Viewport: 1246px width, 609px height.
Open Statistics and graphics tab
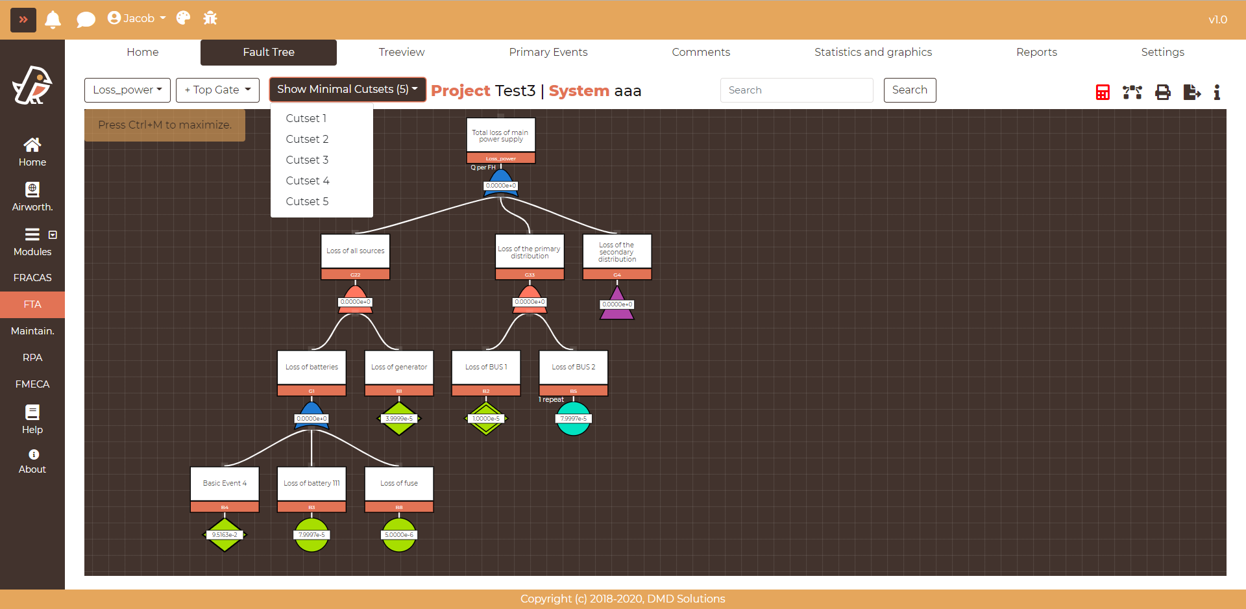point(873,52)
